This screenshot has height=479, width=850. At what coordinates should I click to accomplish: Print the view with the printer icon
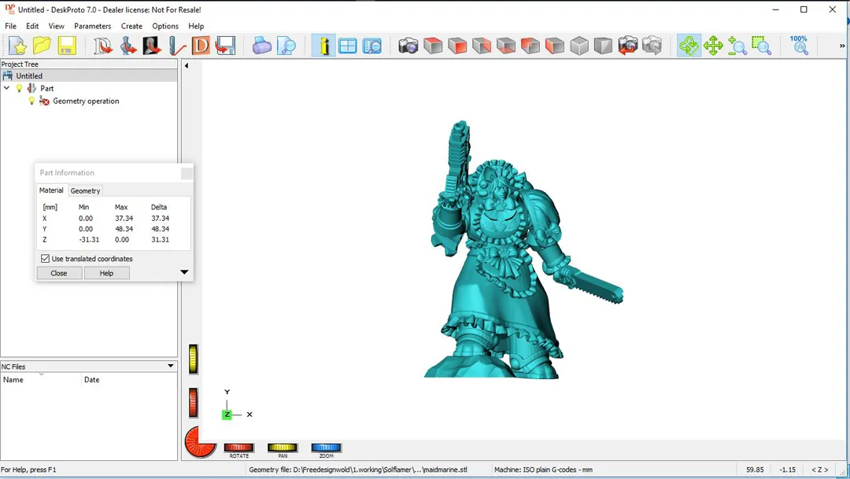coord(262,46)
